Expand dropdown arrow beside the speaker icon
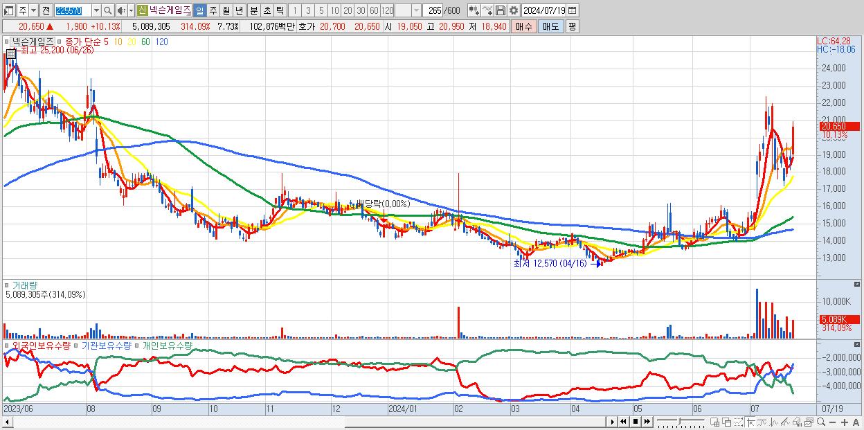This screenshot has width=864, height=430. (x=131, y=10)
